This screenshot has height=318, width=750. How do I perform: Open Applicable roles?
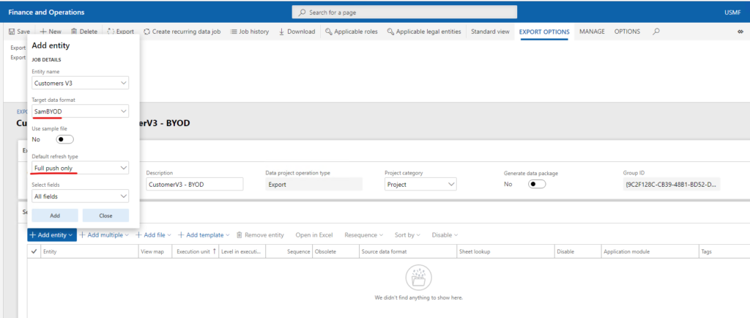coord(351,32)
